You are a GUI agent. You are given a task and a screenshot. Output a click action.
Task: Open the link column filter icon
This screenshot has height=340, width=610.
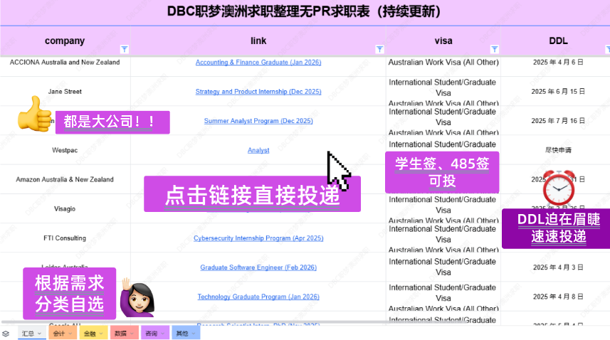tap(379, 49)
